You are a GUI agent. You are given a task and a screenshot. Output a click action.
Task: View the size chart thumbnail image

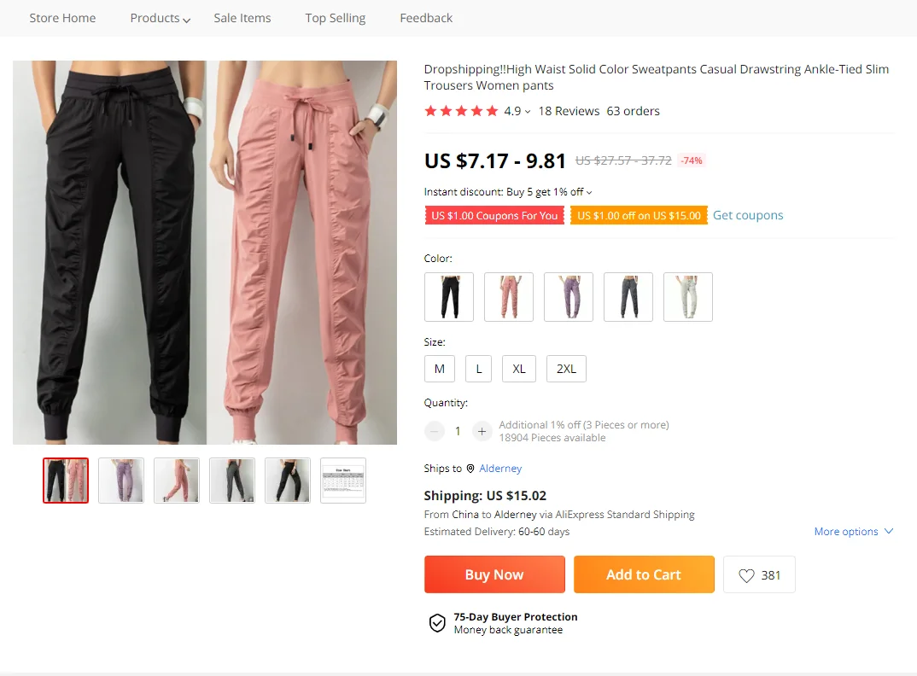pyautogui.click(x=343, y=481)
